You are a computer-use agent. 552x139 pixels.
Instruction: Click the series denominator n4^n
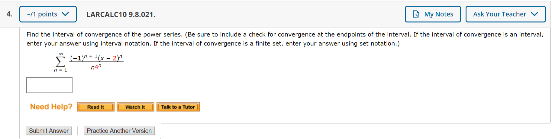[96, 67]
